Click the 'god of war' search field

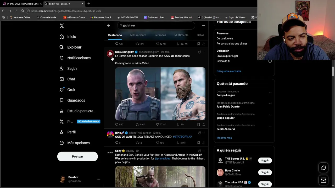[x=156, y=26]
